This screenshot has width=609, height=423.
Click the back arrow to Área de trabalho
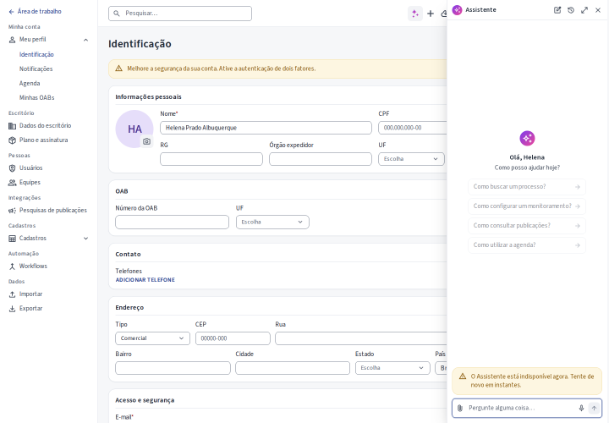(x=11, y=12)
